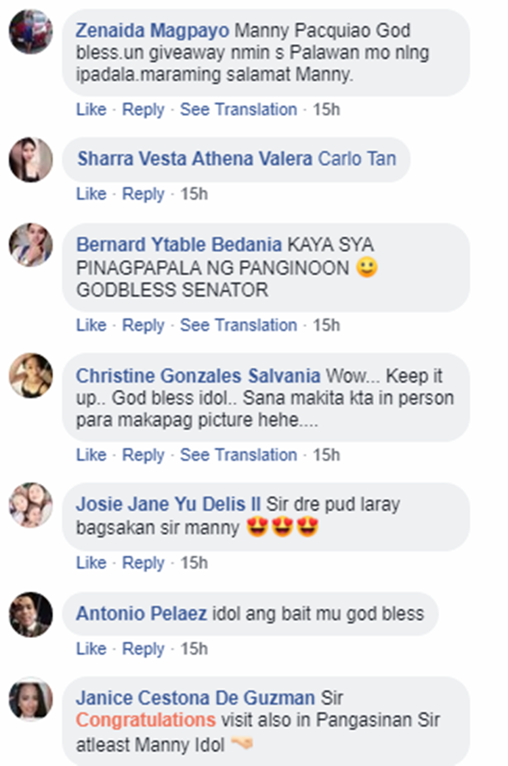Open Zenaida Magpayo's profile picture
The height and width of the screenshot is (766, 508).
tap(30, 31)
